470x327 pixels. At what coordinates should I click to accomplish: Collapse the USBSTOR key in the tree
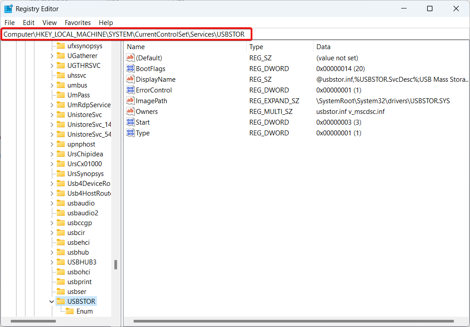pos(52,301)
